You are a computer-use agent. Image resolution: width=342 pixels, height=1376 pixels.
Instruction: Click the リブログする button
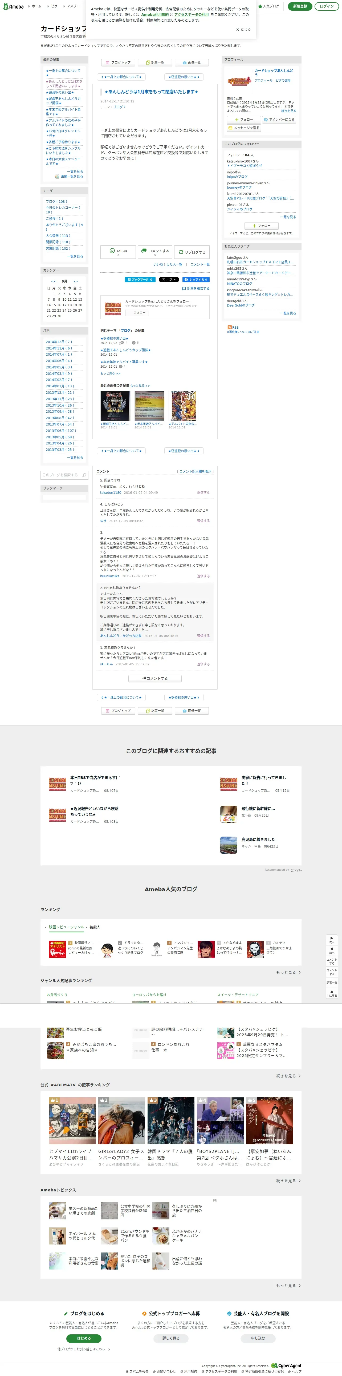(x=192, y=252)
